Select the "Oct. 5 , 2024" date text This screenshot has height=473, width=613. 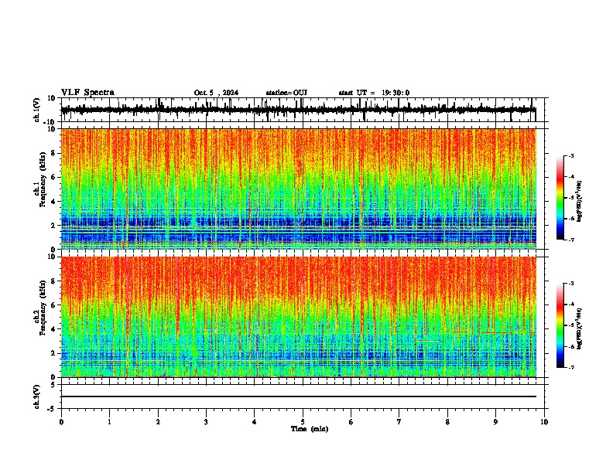(216, 93)
